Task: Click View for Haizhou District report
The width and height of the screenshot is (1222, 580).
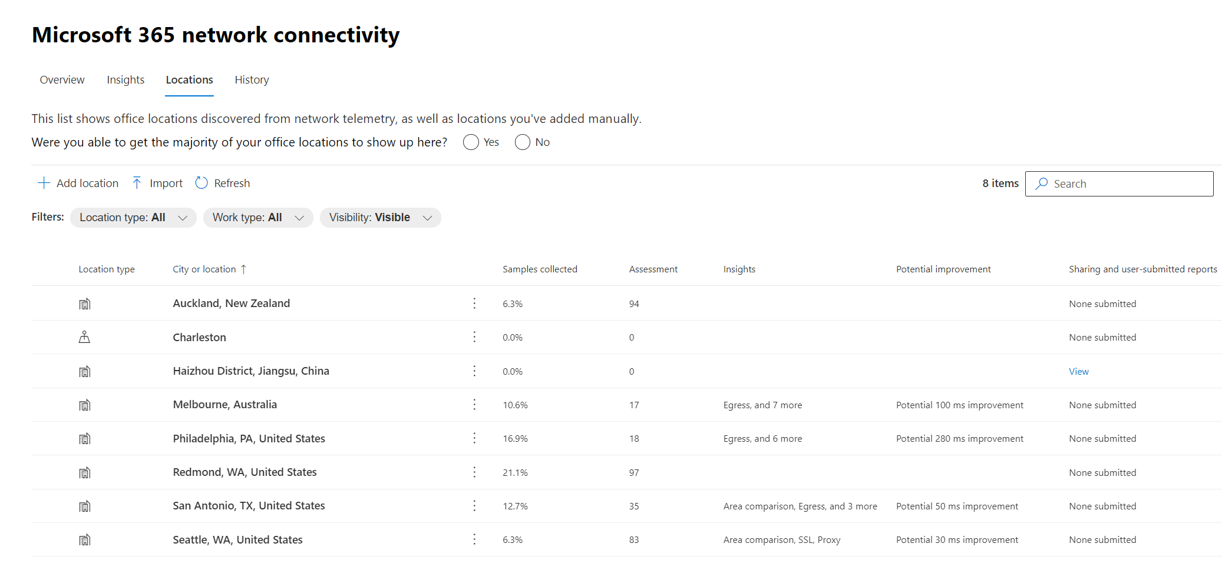Action: [1078, 371]
